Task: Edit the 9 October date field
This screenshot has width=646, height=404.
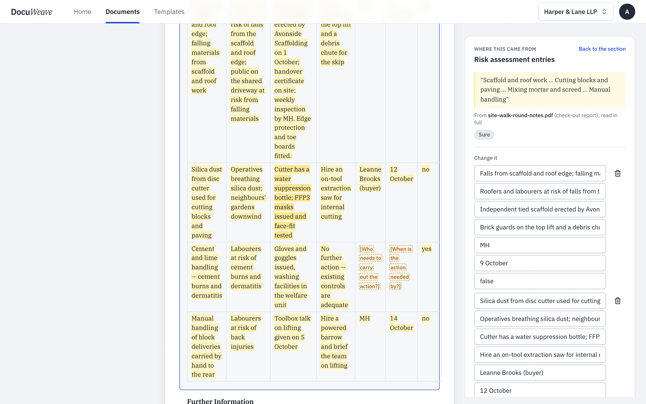Action: (540, 263)
